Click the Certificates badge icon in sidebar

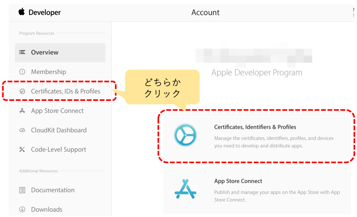[22, 91]
